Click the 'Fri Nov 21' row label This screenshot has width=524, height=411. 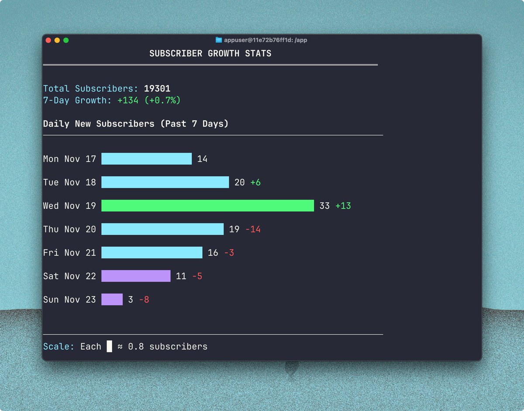(x=69, y=253)
